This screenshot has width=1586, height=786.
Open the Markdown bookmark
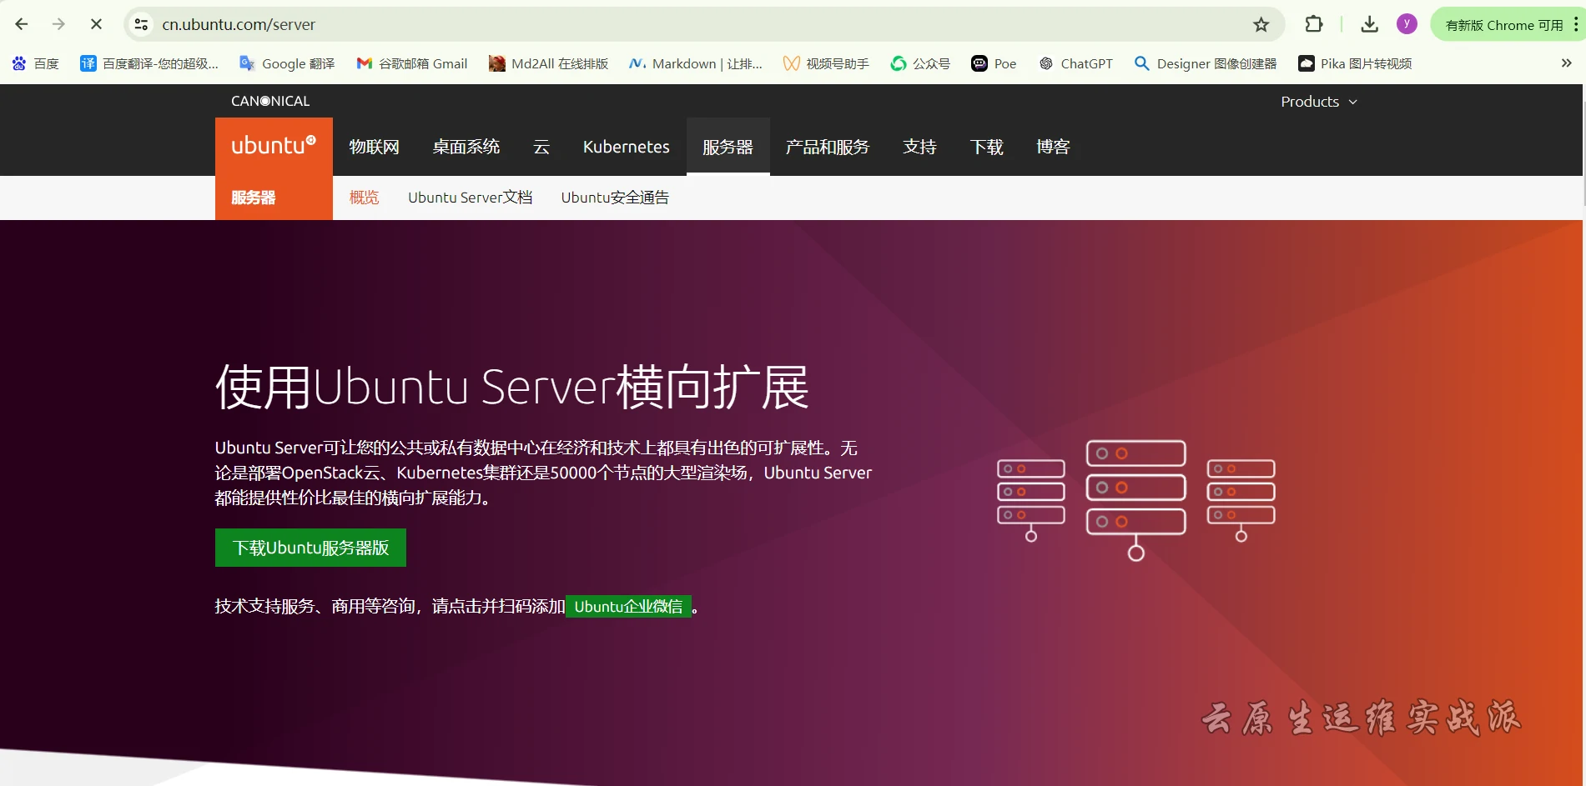[x=695, y=63]
